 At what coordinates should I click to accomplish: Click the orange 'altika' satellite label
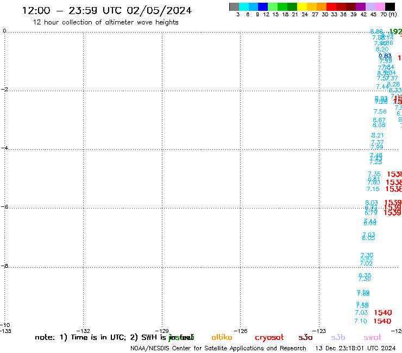pos(222,337)
